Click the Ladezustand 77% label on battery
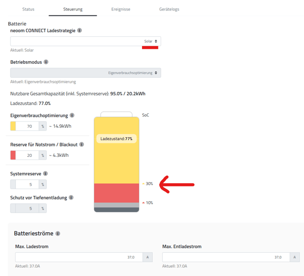The height and width of the screenshot is (276, 304). pos(116,139)
